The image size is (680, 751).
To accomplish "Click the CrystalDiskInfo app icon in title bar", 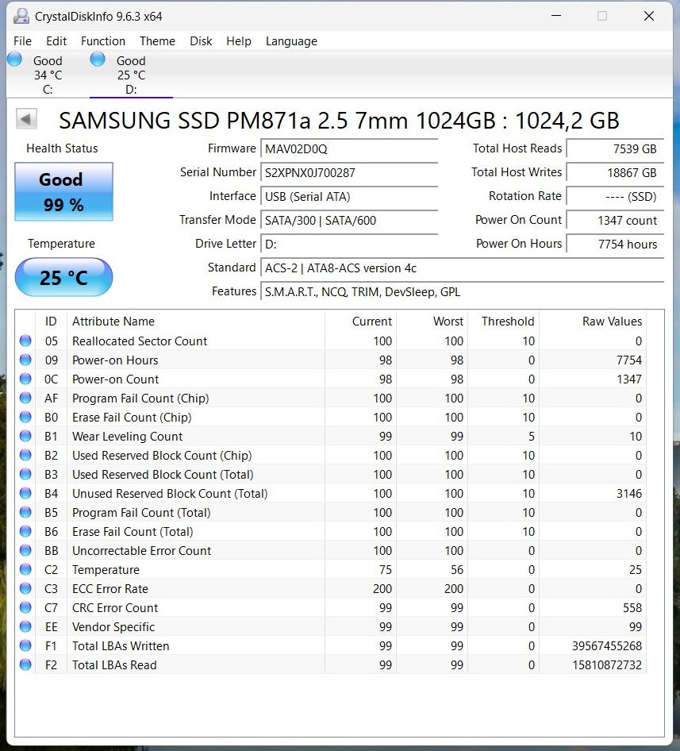I will pyautogui.click(x=21, y=17).
